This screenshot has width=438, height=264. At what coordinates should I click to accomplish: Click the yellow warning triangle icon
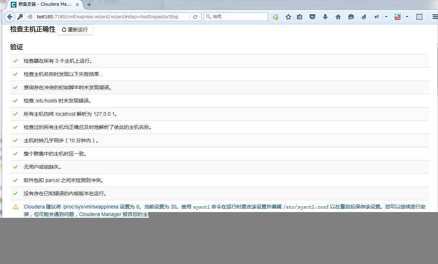pos(16,207)
